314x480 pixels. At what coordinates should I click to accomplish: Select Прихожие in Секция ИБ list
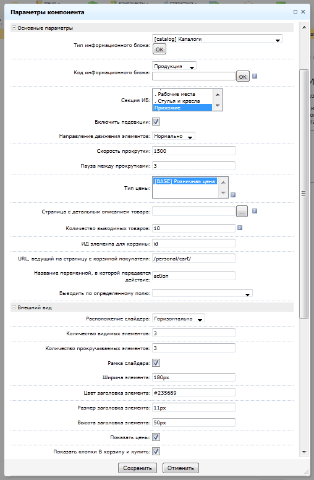pyautogui.click(x=182, y=108)
